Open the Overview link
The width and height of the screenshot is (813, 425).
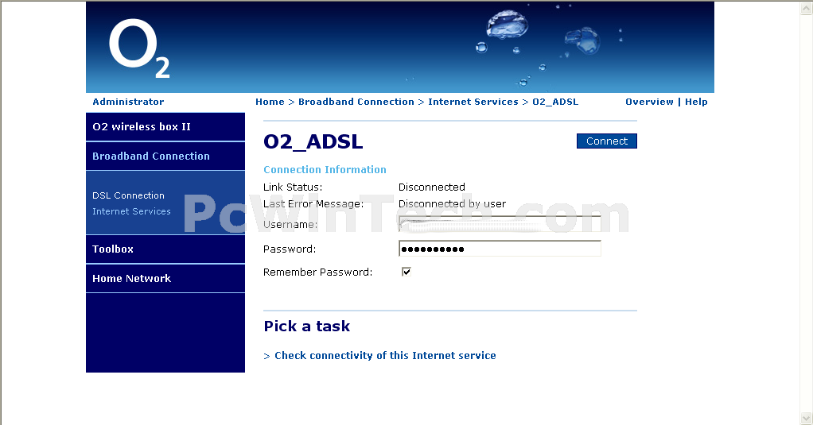(x=649, y=102)
